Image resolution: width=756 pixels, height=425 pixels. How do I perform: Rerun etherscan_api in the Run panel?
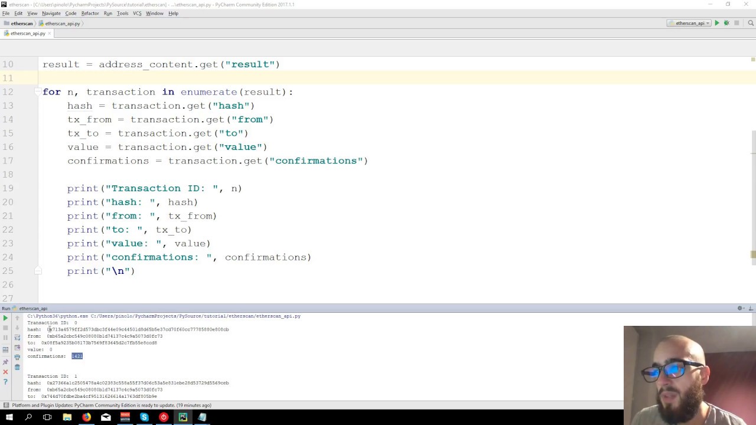coord(5,318)
